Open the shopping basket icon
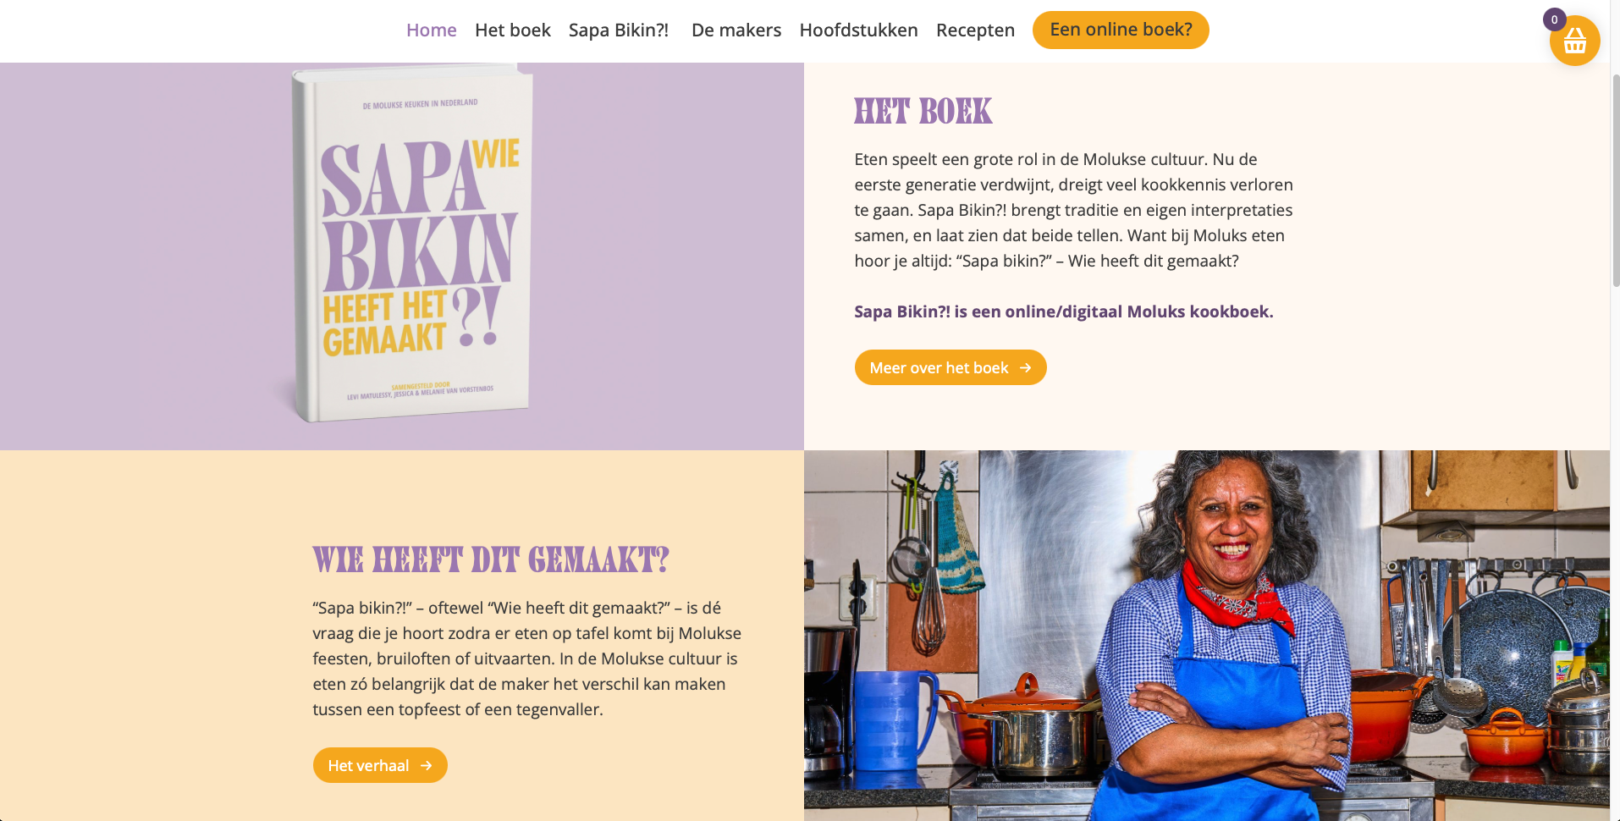 (1574, 41)
